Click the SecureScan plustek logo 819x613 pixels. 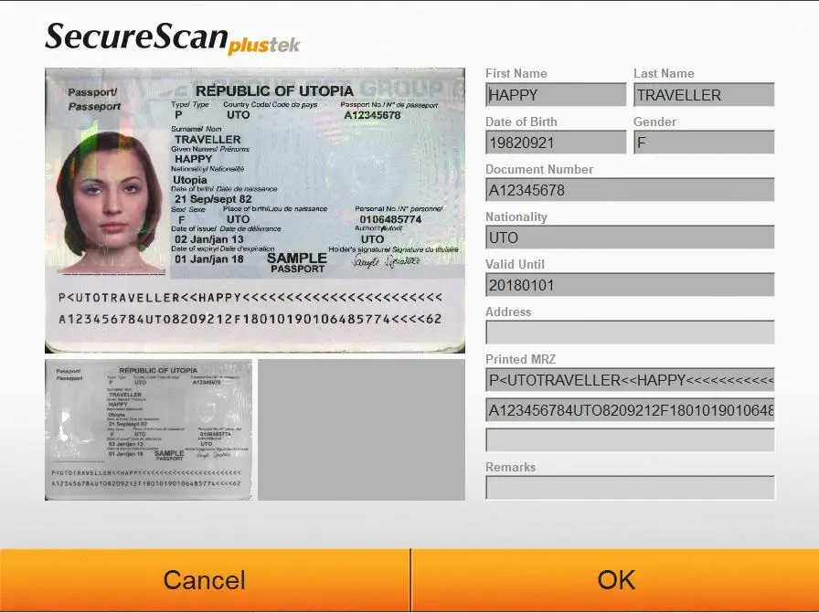tap(173, 38)
